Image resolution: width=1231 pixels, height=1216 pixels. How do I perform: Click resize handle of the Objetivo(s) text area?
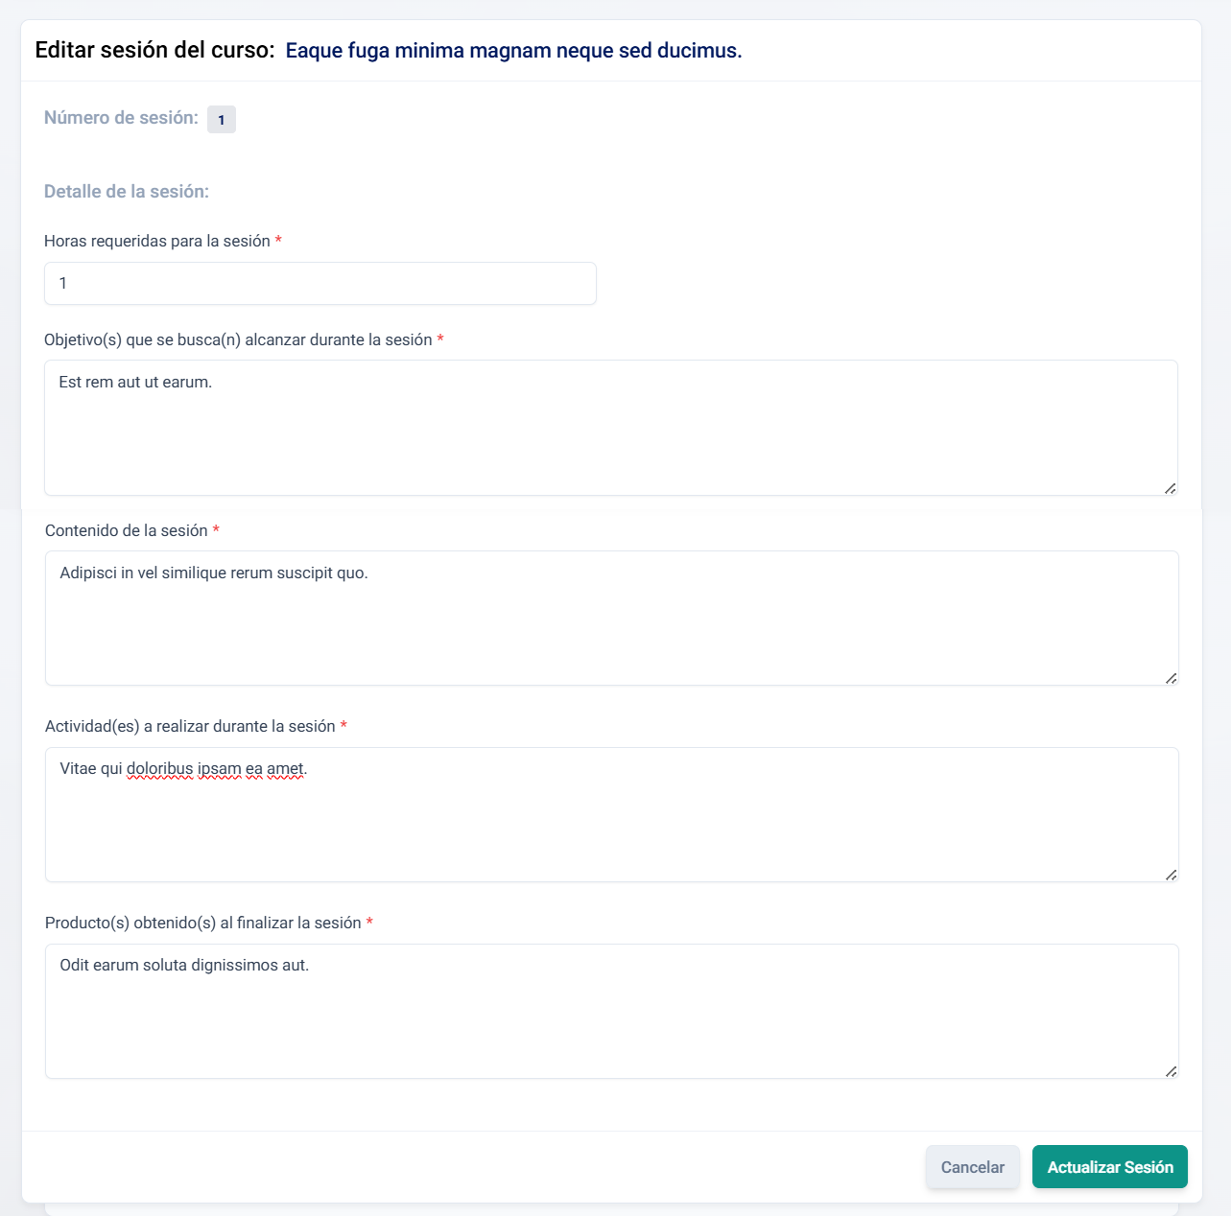[1170, 488]
